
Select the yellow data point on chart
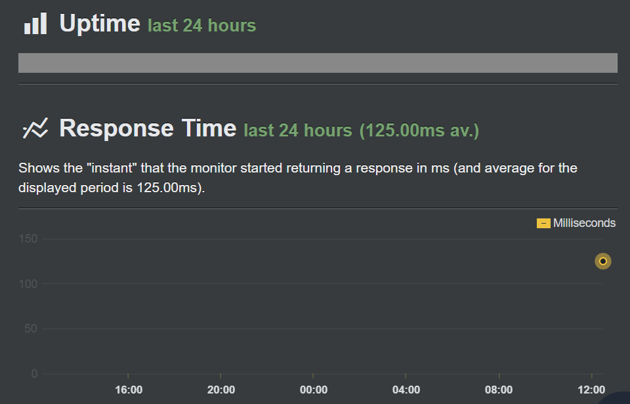tap(602, 261)
